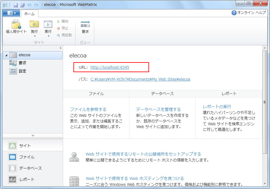Switch to the データベース (Databases) workspace
Viewport: 270px width, 189px height.
[x=30, y=168]
